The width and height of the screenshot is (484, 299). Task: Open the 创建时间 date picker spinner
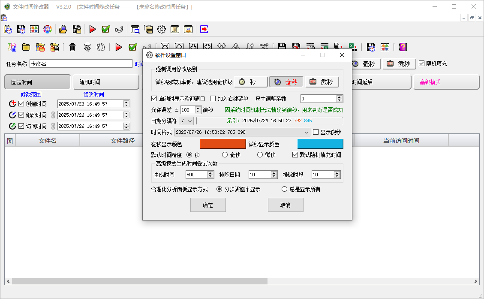pos(126,104)
